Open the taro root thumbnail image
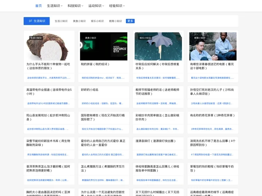Screen dimensions: 262x196 click(49, 46)
